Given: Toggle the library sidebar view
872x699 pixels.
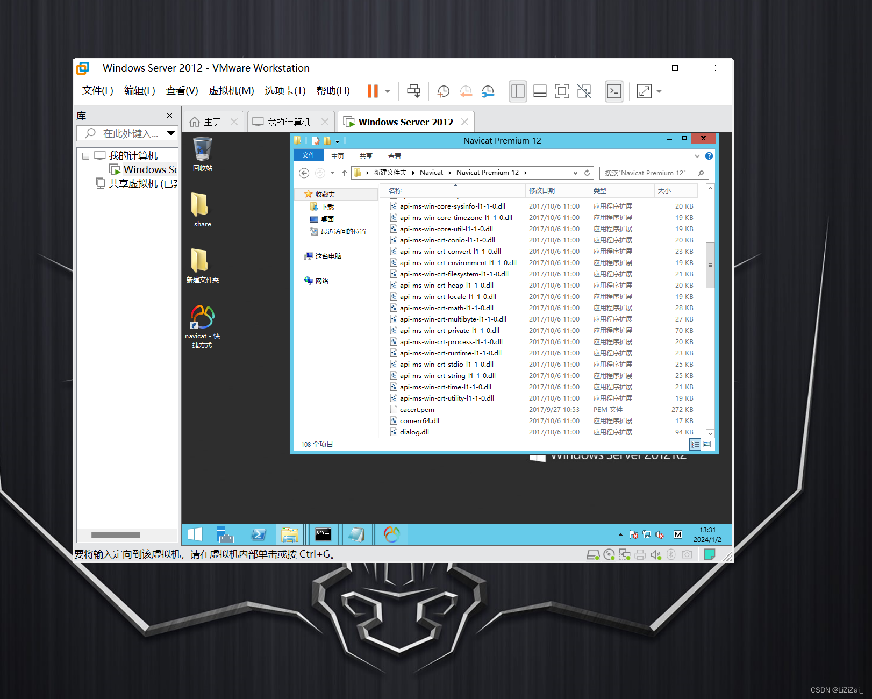Looking at the screenshot, I should 518,91.
